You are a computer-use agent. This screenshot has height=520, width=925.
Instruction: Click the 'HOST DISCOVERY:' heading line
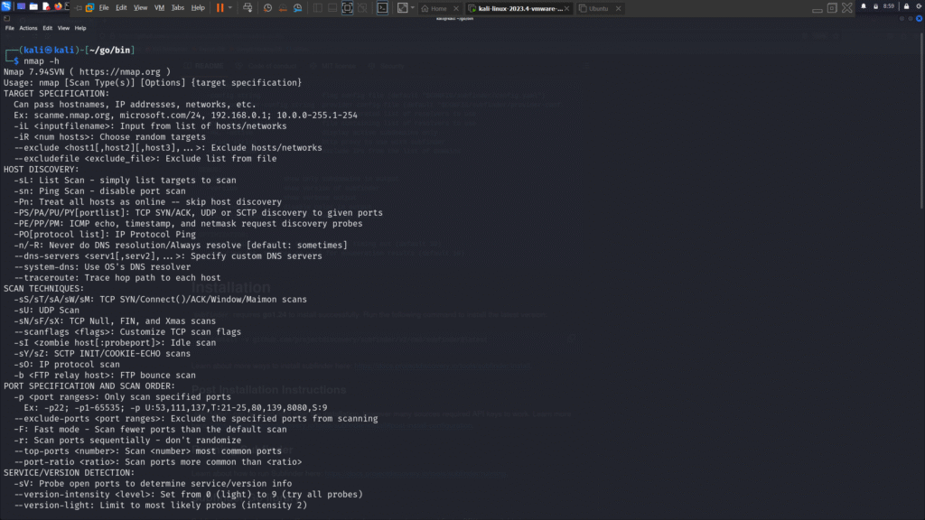42,170
